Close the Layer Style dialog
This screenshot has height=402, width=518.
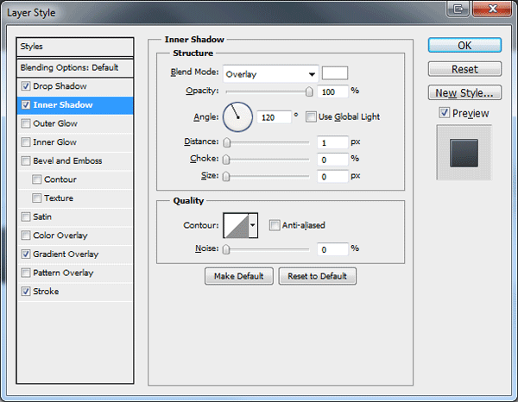[492, 9]
